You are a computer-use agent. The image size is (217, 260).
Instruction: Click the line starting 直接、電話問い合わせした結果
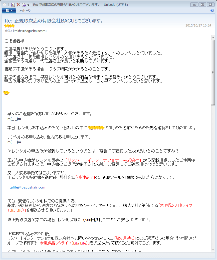(x=84, y=53)
